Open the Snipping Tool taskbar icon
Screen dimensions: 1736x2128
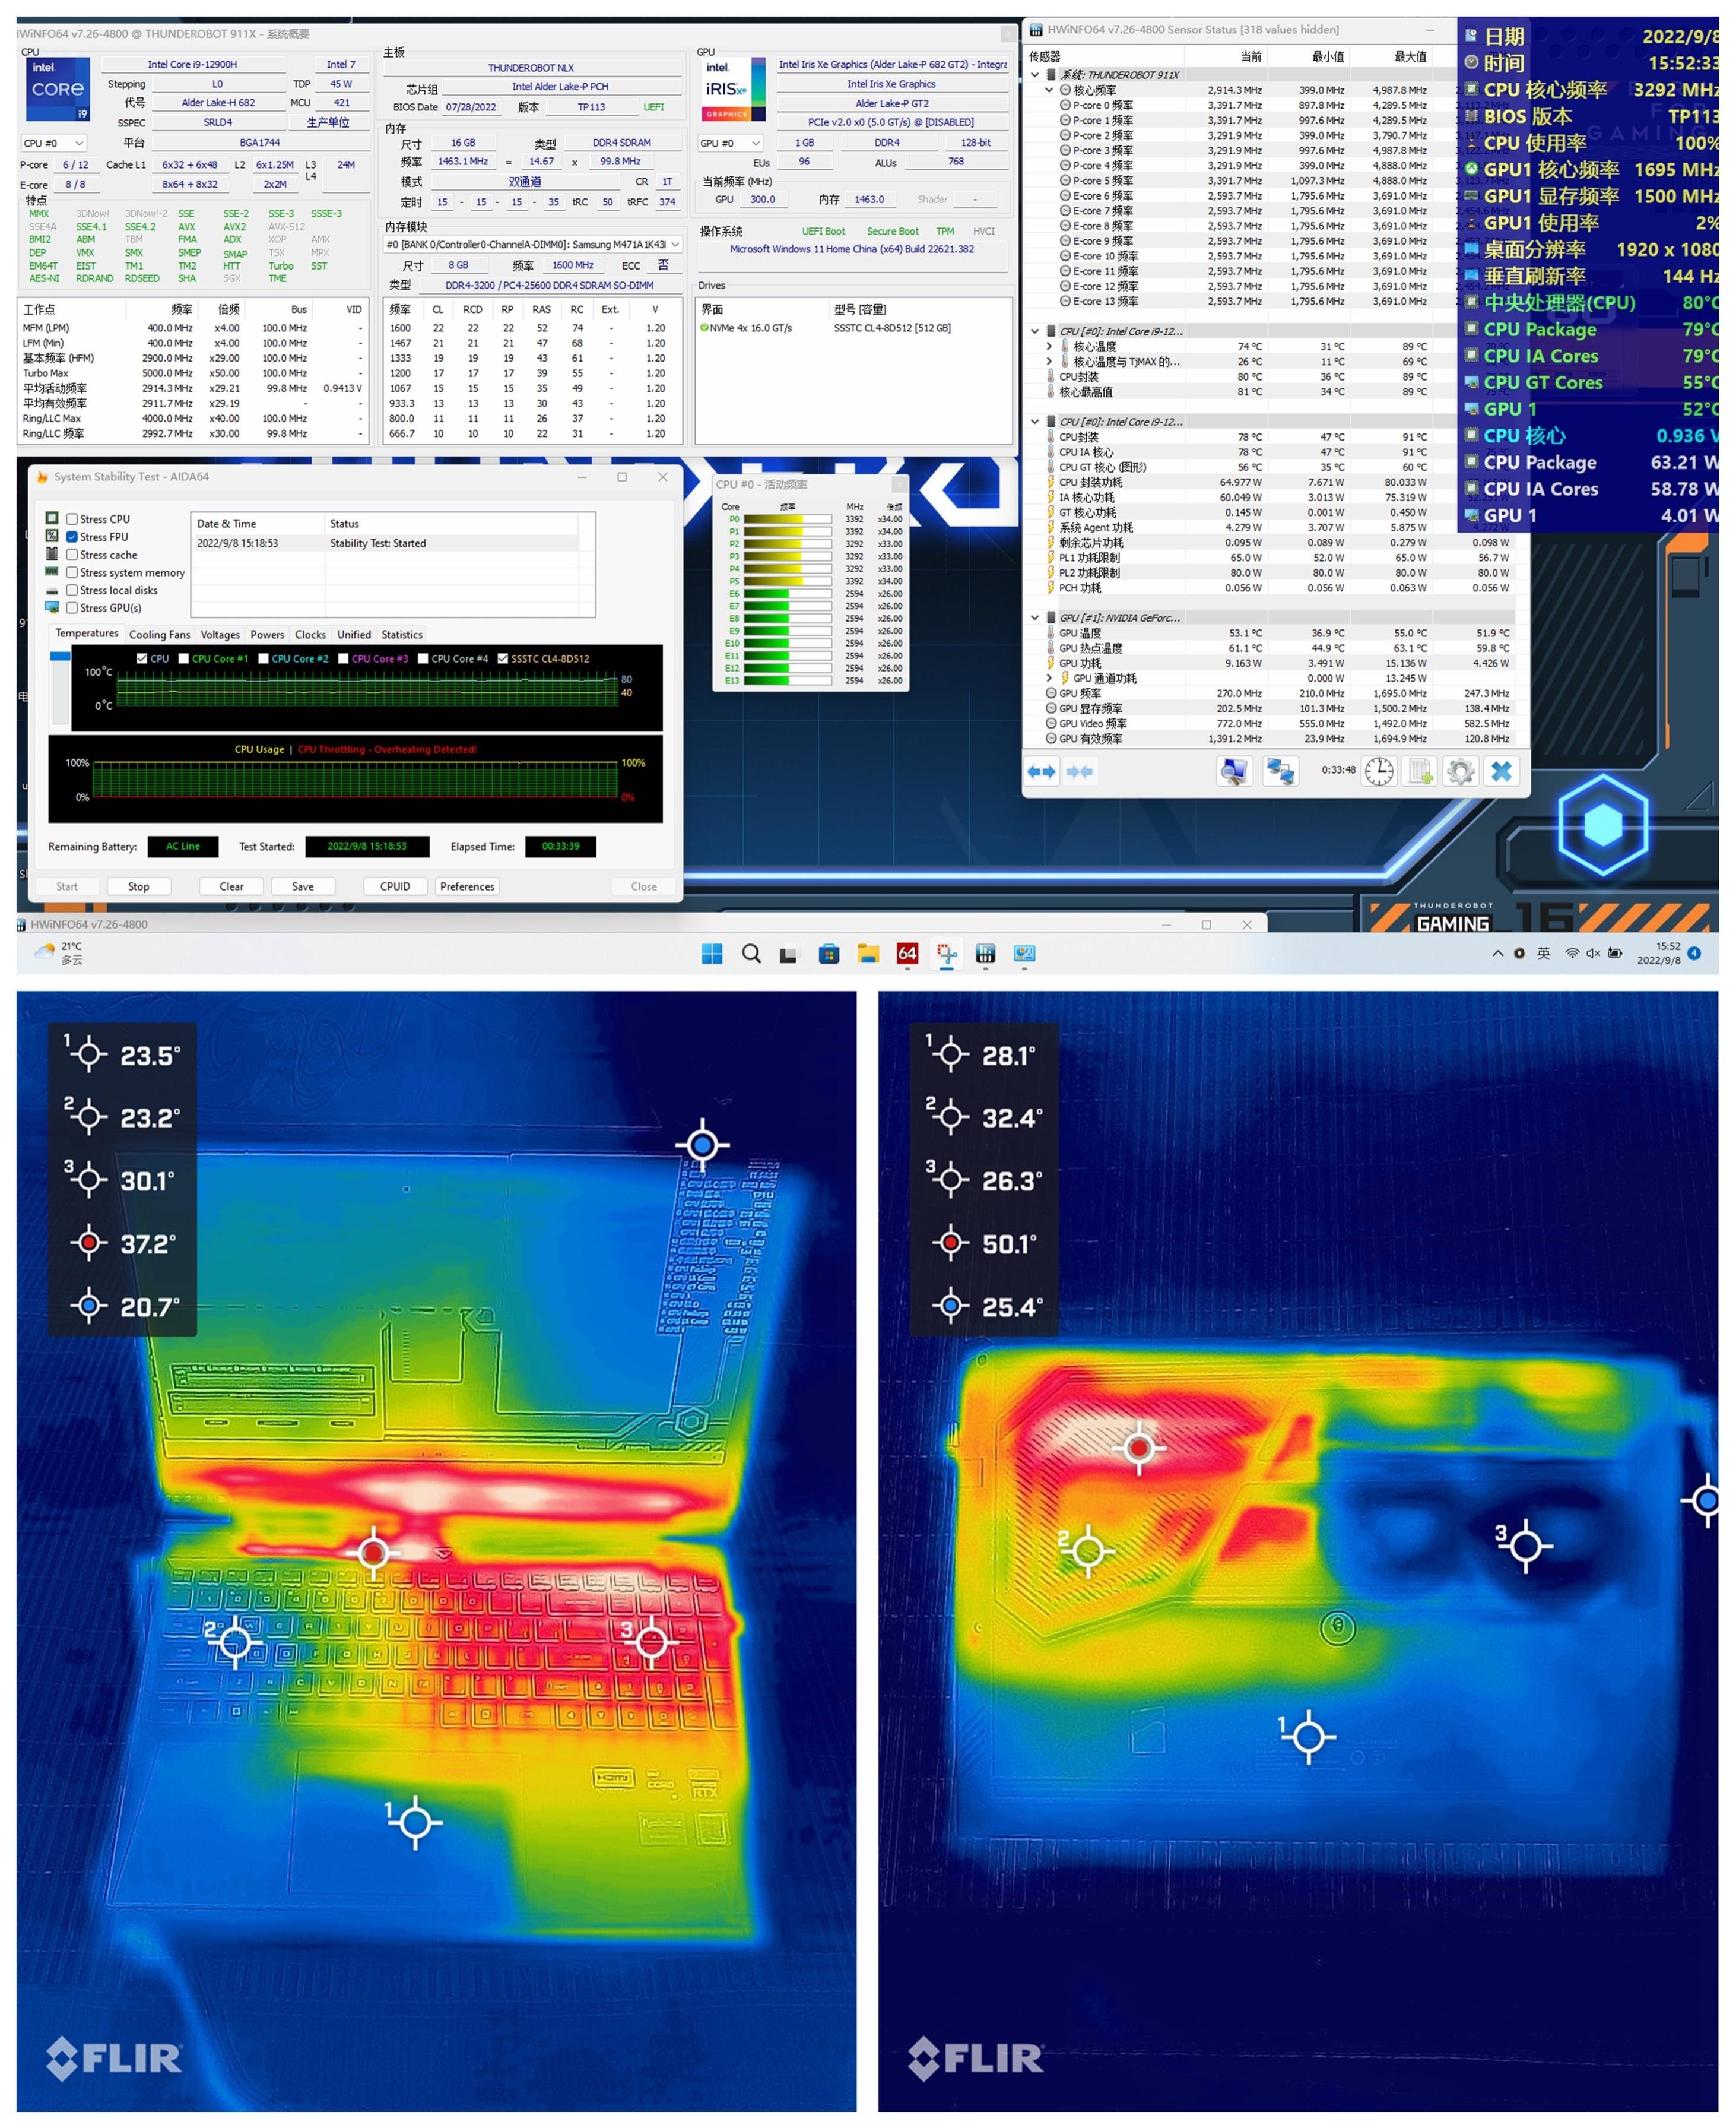point(946,954)
